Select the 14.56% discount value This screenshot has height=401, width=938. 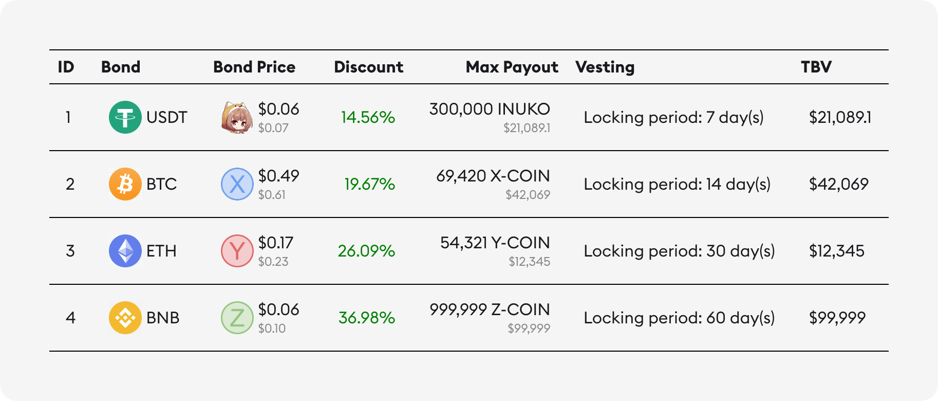pyautogui.click(x=368, y=117)
